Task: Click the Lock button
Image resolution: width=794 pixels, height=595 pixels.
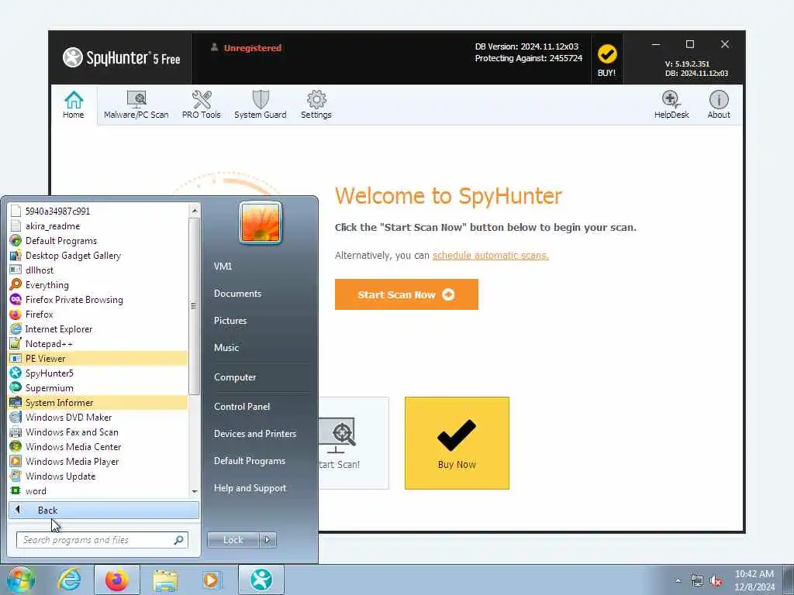Action: (x=233, y=540)
